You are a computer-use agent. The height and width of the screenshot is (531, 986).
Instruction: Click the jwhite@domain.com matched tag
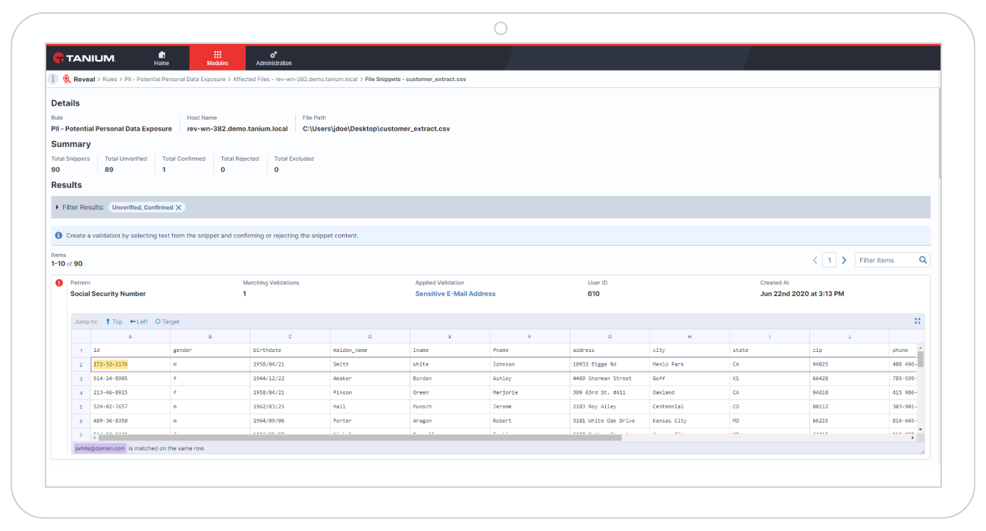[99, 448]
